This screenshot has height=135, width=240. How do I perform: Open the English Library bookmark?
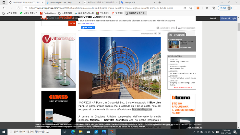coord(49,13)
